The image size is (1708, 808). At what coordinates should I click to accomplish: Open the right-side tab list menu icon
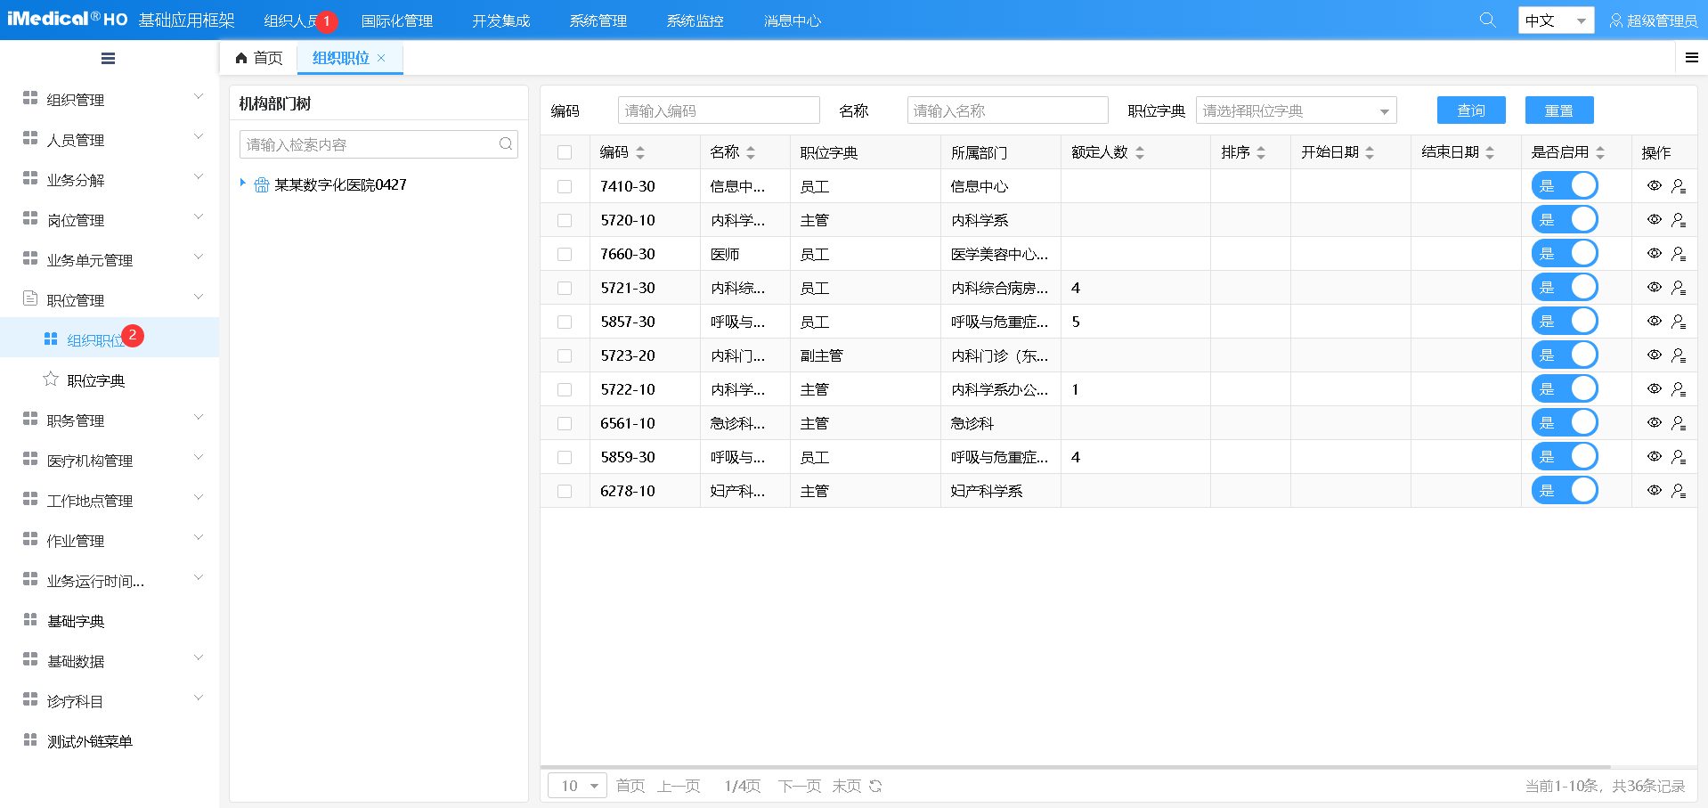(x=1691, y=58)
